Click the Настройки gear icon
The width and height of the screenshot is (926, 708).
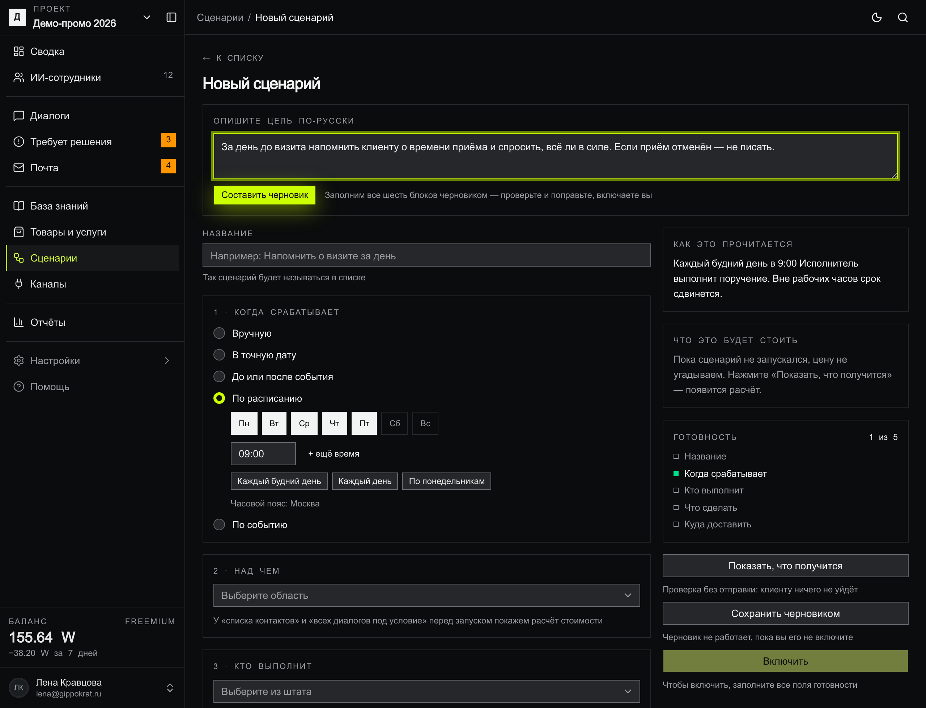coord(18,361)
